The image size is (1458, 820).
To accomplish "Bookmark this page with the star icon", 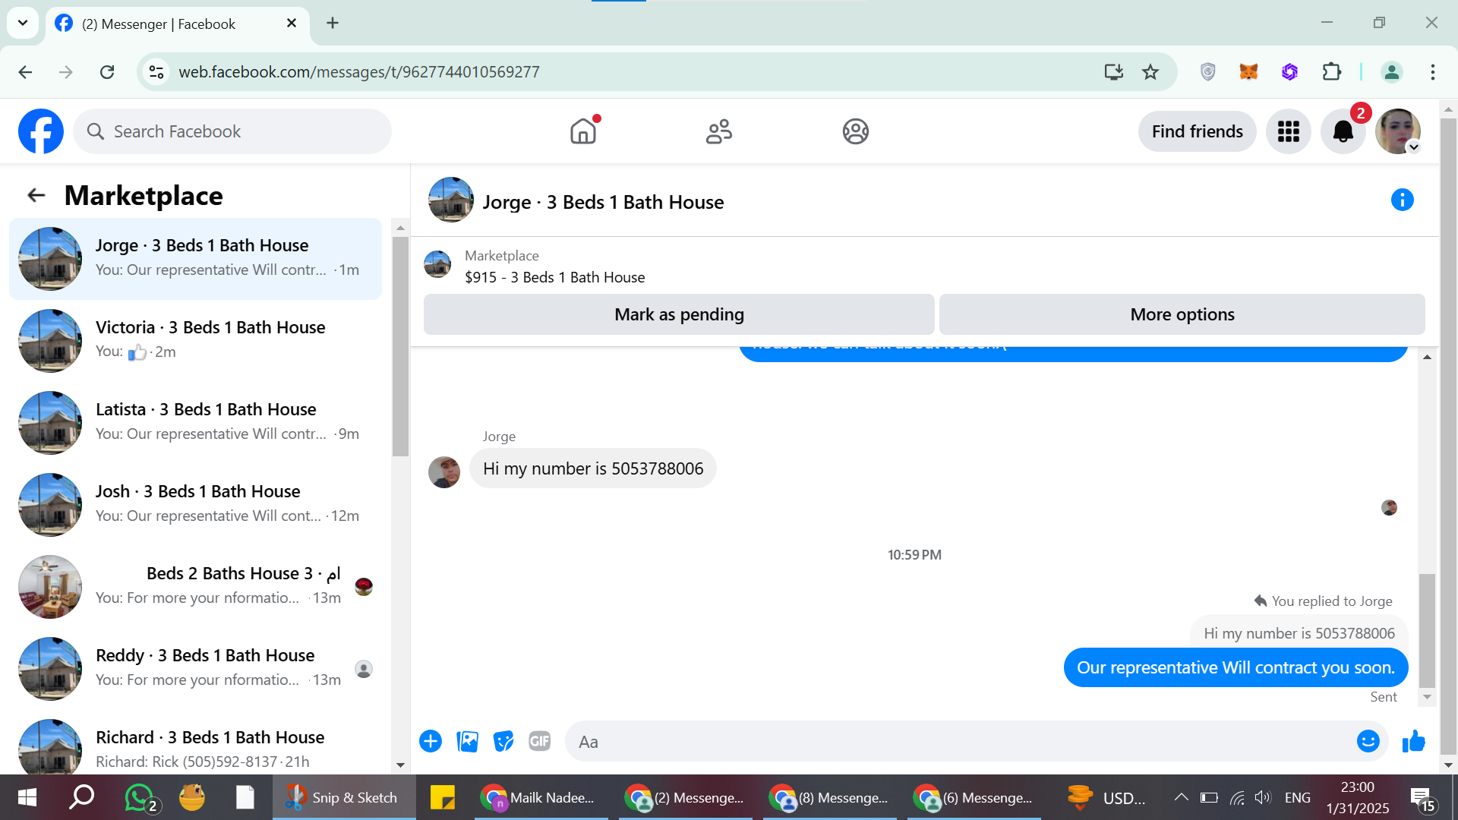I will click(x=1150, y=72).
